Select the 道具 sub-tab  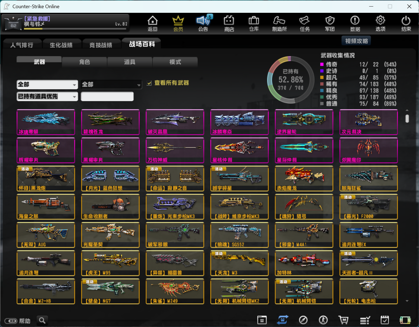(130, 62)
